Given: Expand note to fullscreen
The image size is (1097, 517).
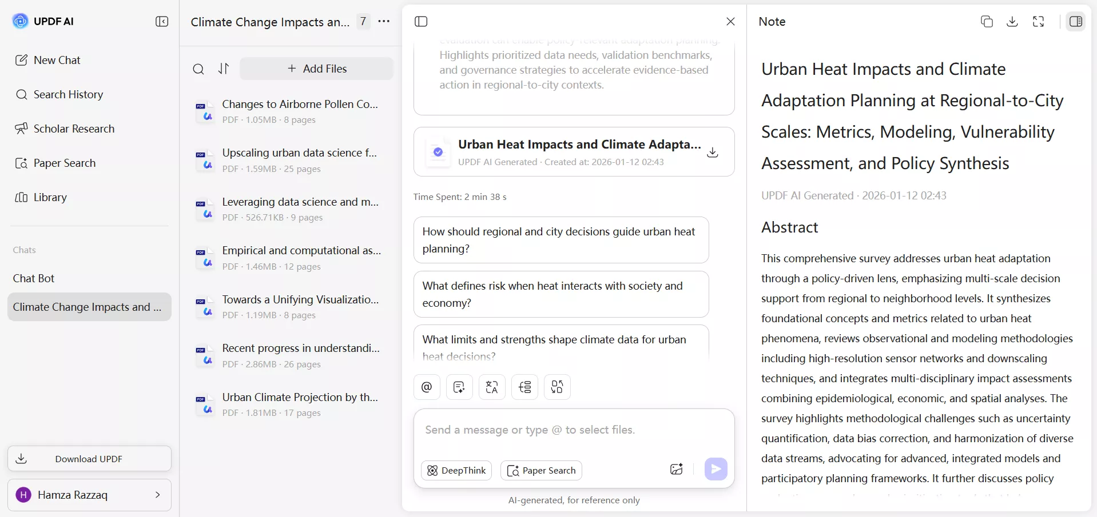Looking at the screenshot, I should click(x=1038, y=22).
